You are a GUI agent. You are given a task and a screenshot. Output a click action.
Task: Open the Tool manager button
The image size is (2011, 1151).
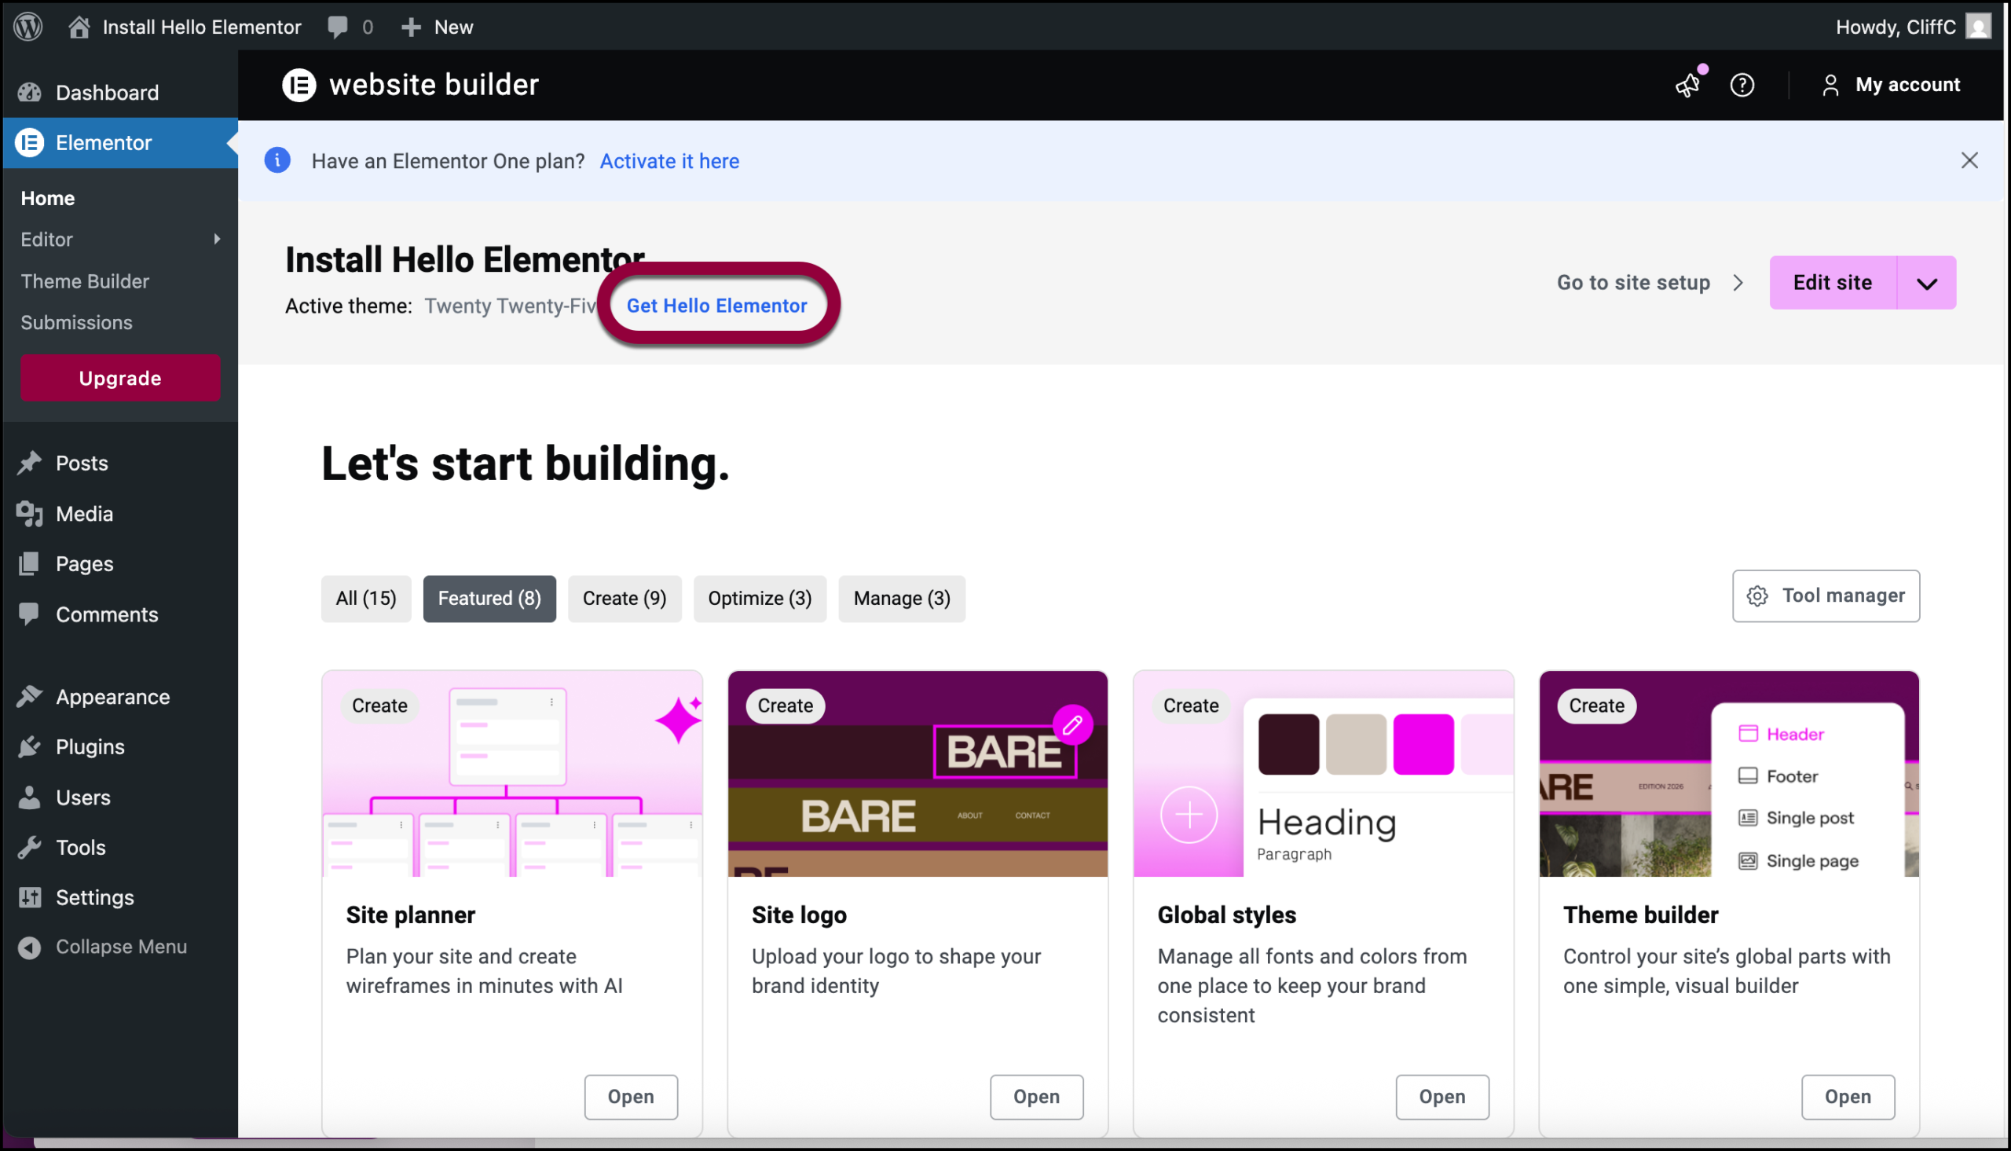[x=1826, y=596]
